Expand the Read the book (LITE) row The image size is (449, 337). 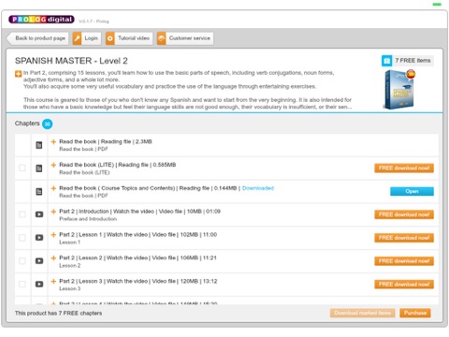tap(53, 165)
